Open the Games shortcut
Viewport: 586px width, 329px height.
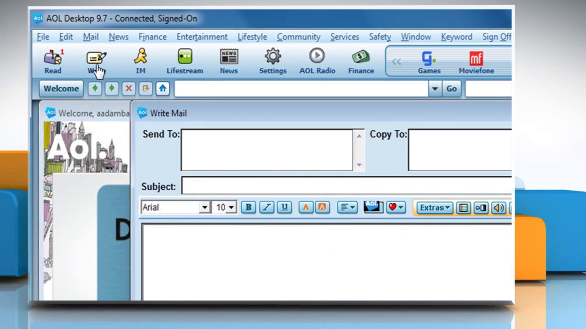[x=429, y=63]
